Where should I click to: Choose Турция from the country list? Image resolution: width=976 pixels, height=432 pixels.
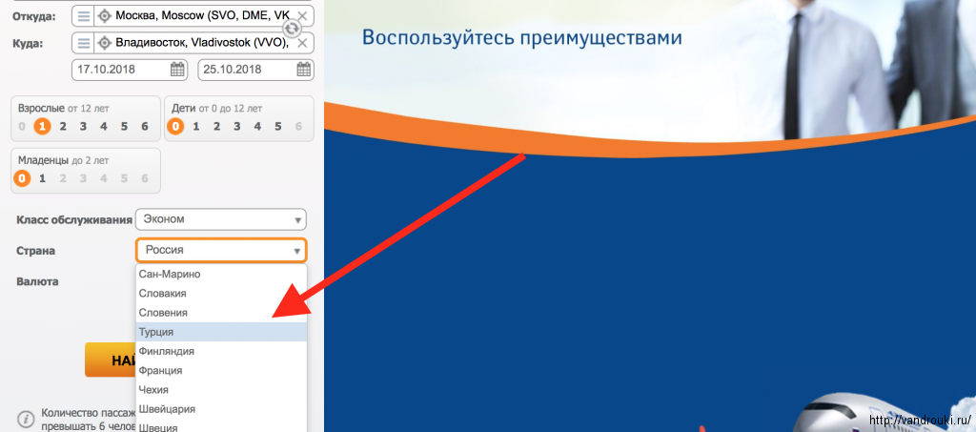click(221, 332)
